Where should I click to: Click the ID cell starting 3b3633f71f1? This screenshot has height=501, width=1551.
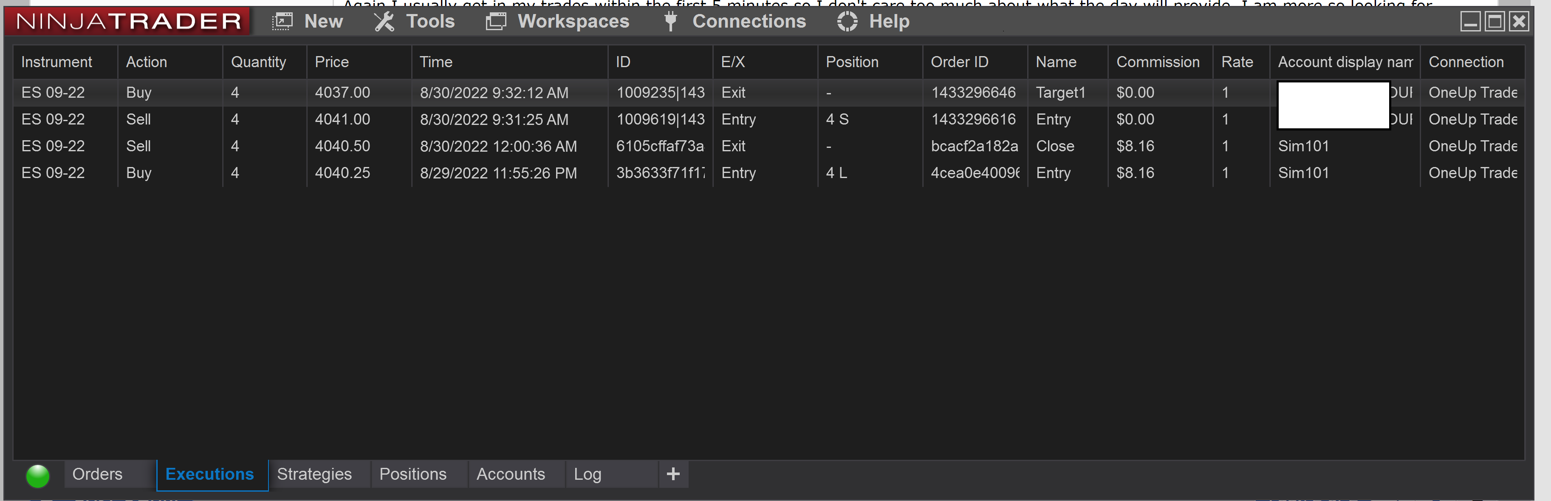point(661,173)
